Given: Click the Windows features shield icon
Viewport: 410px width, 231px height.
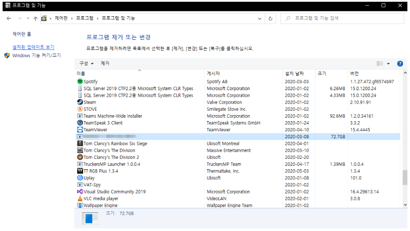Looking at the screenshot, I should tap(7, 56).
